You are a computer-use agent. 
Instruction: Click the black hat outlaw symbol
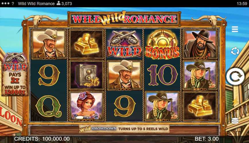pos(200,44)
